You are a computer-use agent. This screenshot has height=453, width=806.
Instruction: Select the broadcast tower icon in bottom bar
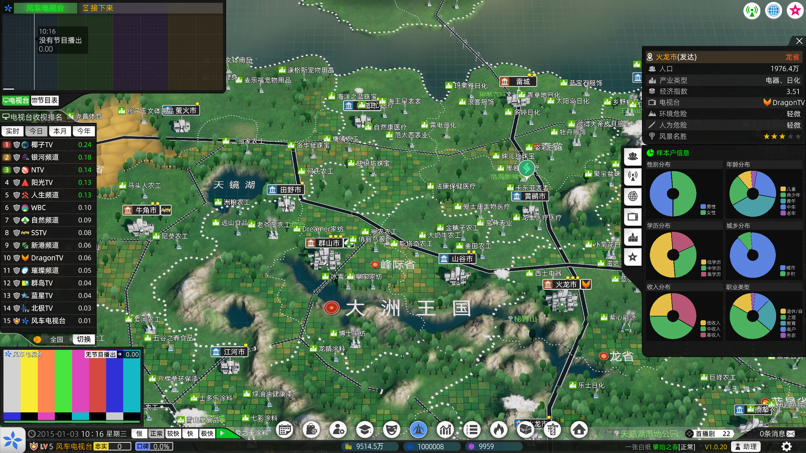pos(419,430)
